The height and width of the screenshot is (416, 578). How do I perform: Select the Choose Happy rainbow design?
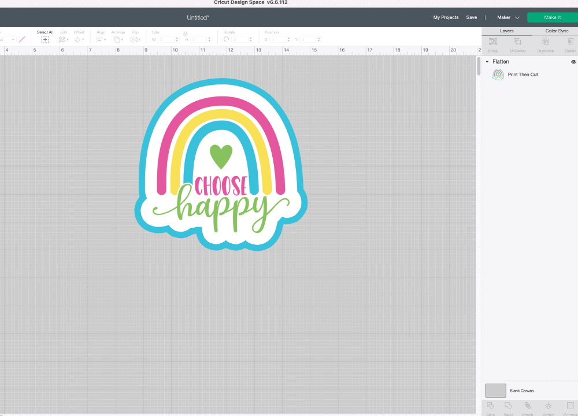tap(221, 164)
